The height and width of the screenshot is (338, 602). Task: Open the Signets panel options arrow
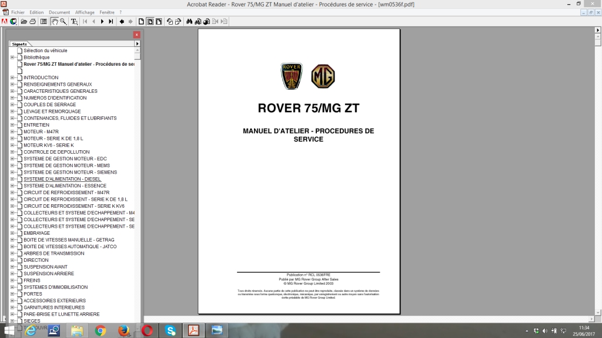coord(137,43)
